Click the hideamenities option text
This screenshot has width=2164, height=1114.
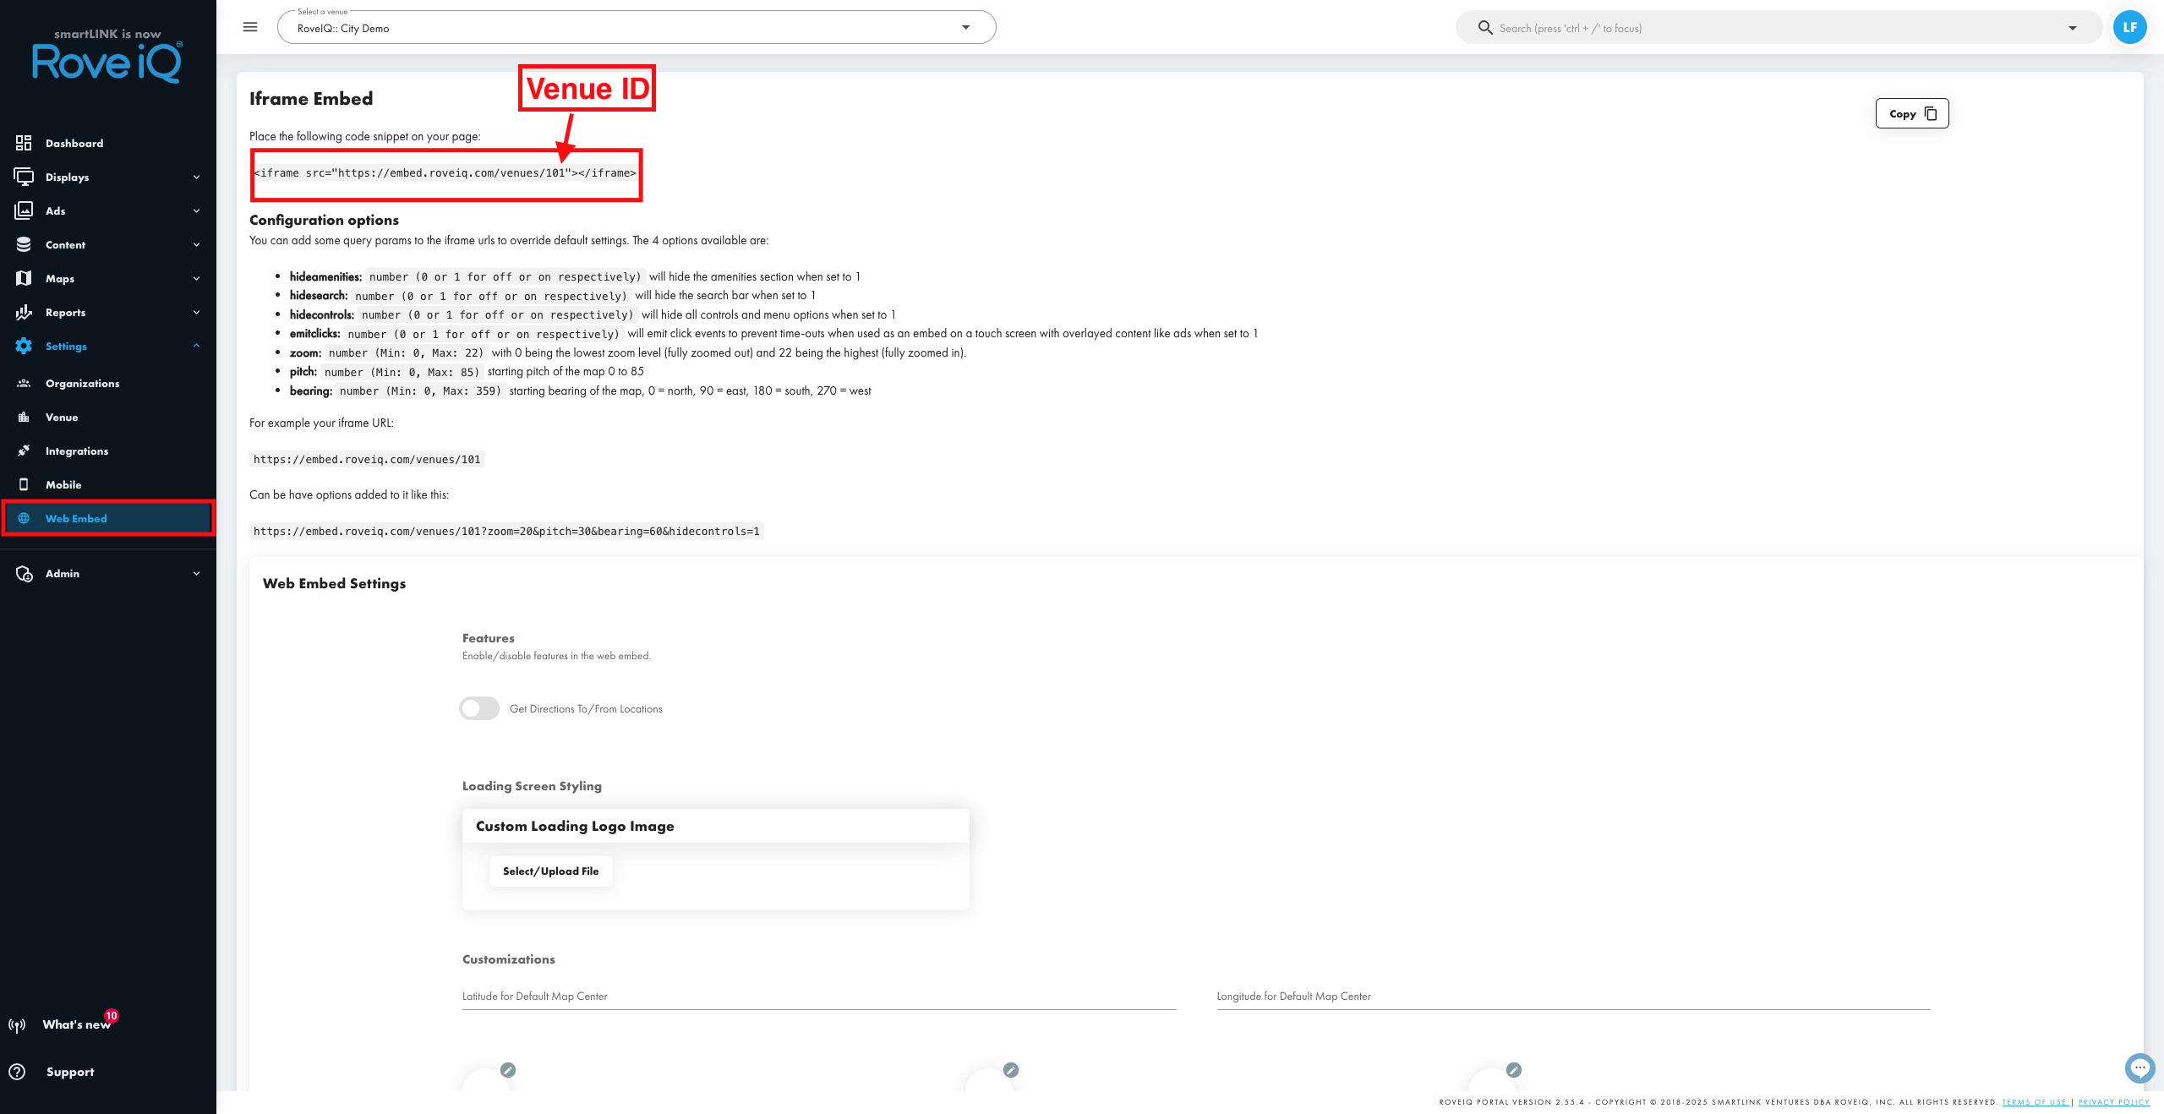pyautogui.click(x=575, y=276)
